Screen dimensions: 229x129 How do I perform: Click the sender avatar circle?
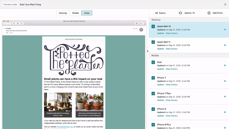point(141,30)
